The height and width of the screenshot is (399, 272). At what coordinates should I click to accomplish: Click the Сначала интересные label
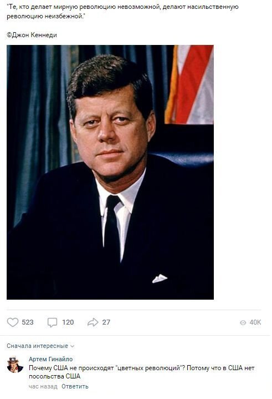pos(37,346)
